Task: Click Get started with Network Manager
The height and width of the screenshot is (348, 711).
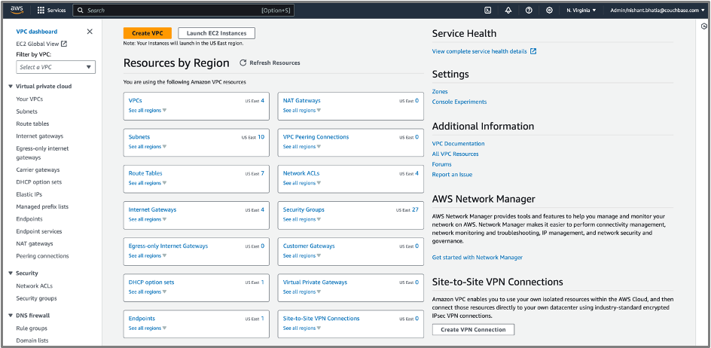Action: (x=477, y=258)
